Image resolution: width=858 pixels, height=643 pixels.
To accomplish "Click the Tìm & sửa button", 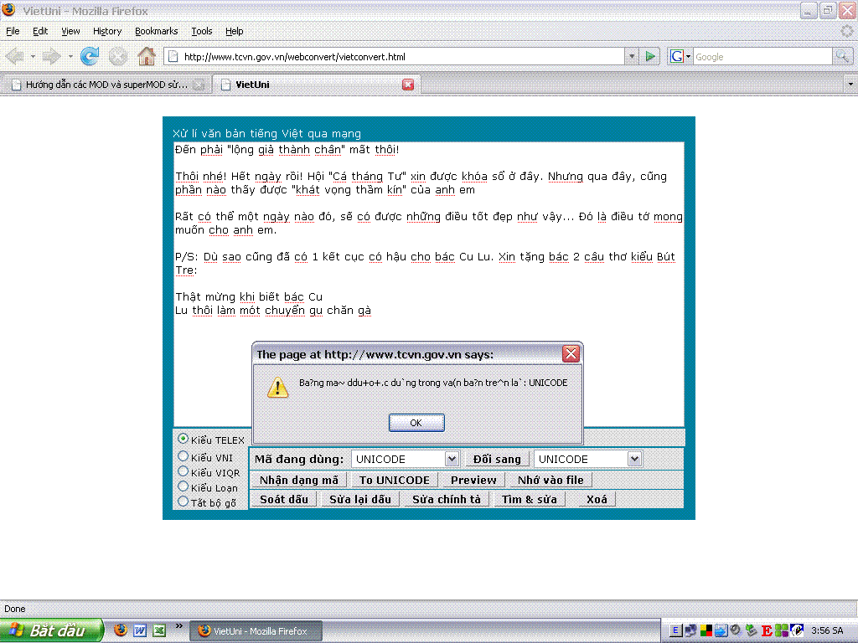I will click(530, 499).
